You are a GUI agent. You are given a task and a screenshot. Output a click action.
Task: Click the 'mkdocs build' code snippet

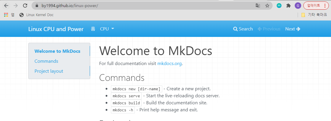[x=126, y=103]
